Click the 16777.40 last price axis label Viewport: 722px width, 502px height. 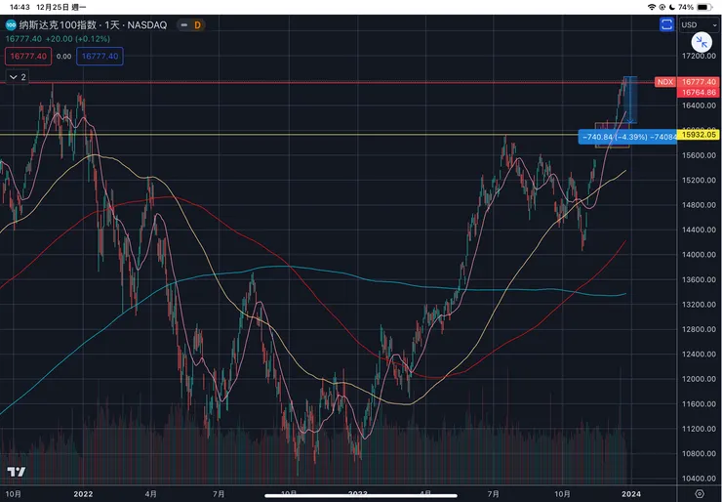[x=698, y=82]
